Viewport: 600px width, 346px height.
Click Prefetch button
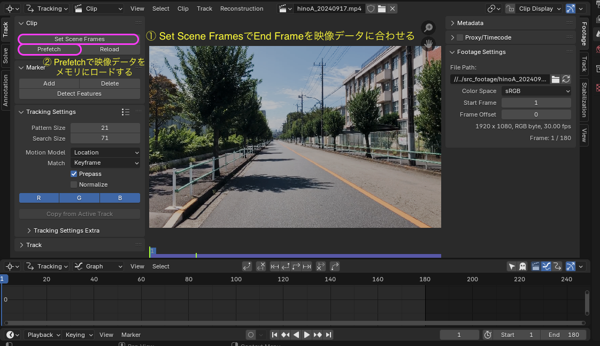(x=49, y=49)
